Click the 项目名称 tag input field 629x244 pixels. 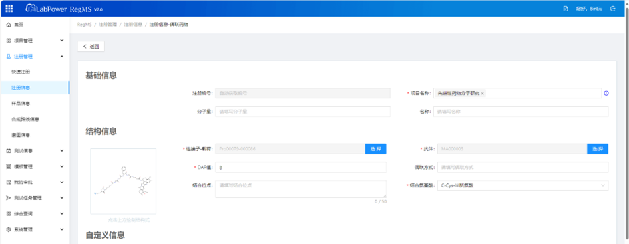click(517, 93)
